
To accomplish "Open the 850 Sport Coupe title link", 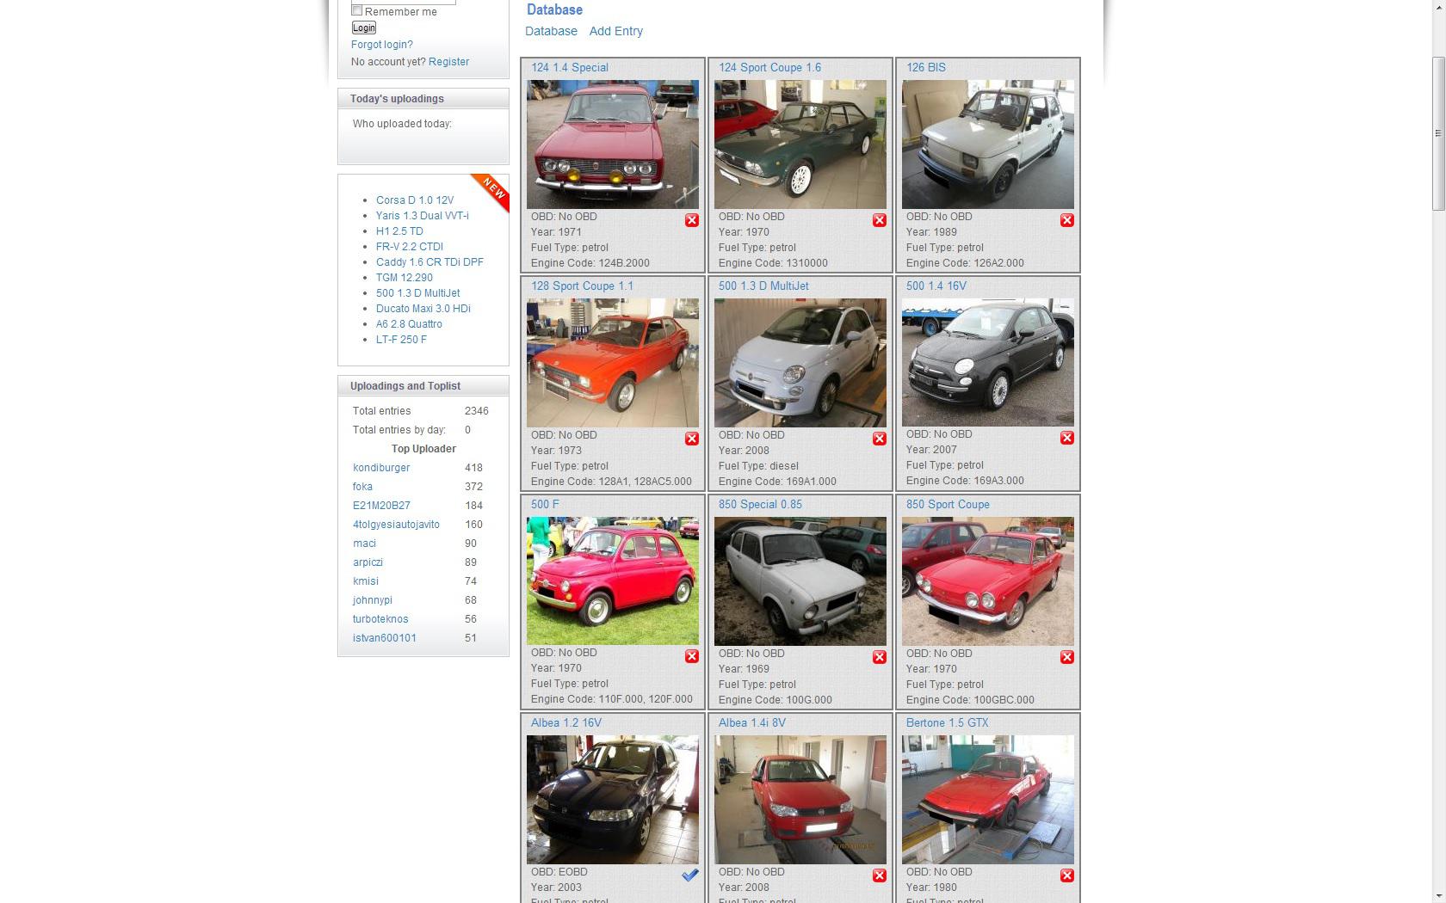I will 948,504.
